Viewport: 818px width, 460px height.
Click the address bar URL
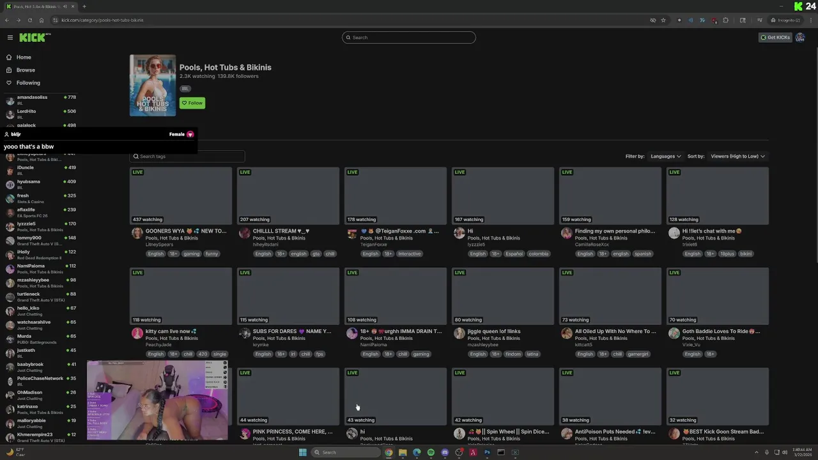tap(102, 20)
